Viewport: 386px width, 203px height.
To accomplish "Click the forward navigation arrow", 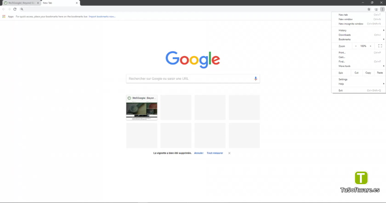I will pos(9,9).
